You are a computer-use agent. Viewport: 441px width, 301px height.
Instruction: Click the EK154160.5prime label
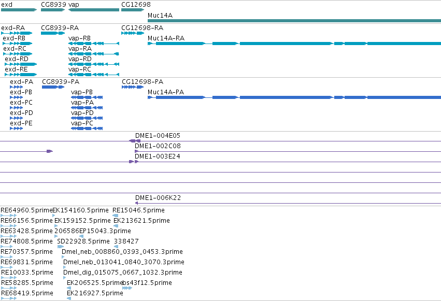(80, 210)
